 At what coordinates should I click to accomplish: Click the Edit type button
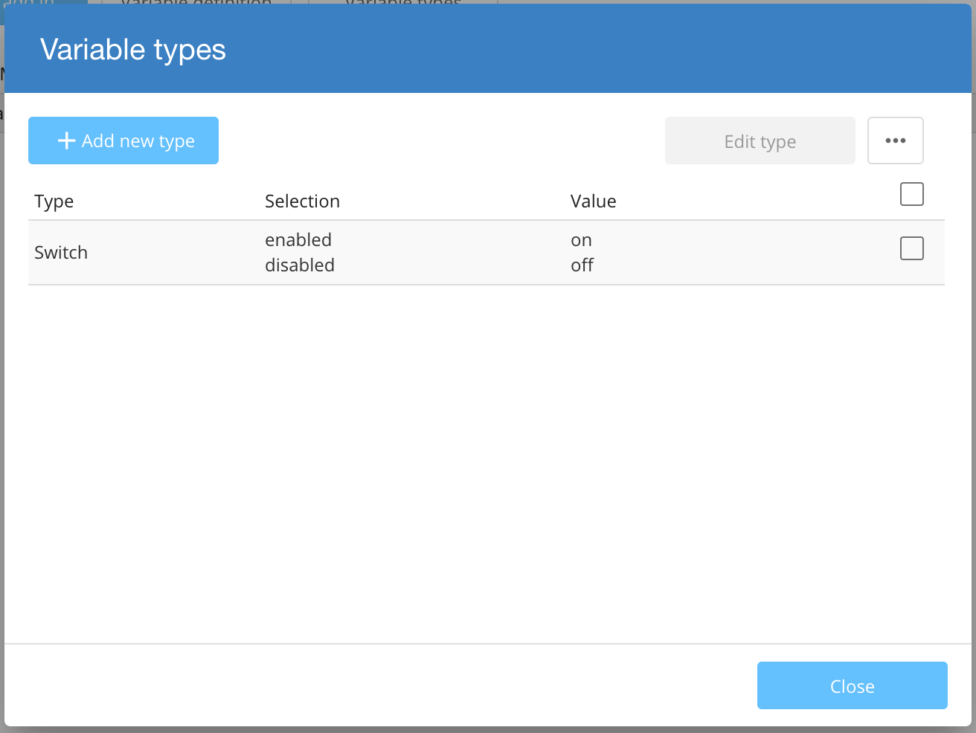coord(760,141)
